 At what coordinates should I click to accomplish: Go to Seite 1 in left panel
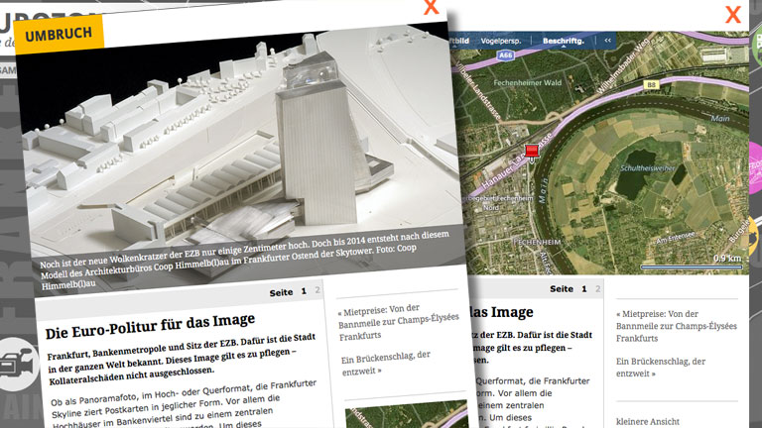(x=304, y=291)
